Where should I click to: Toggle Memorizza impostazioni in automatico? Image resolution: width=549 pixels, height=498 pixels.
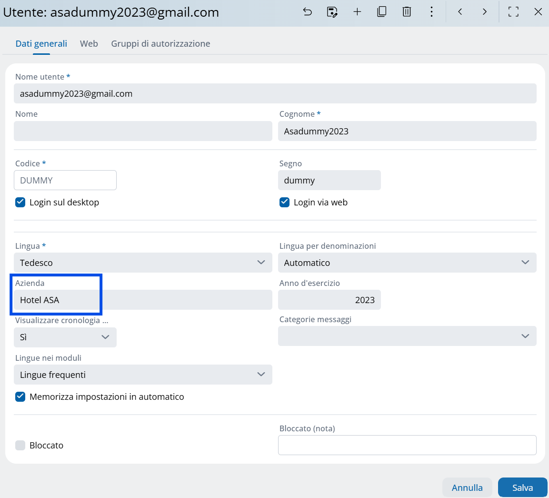(x=20, y=397)
